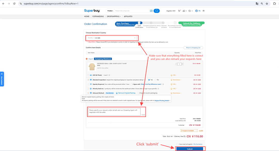This screenshot has width=279, height=151.
Task: Expand Must-knows on Inbound Method row
Action: point(176,93)
